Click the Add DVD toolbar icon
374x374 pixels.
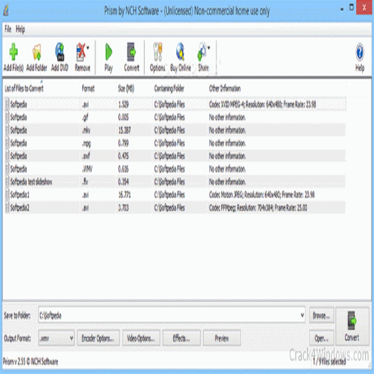pos(60,57)
